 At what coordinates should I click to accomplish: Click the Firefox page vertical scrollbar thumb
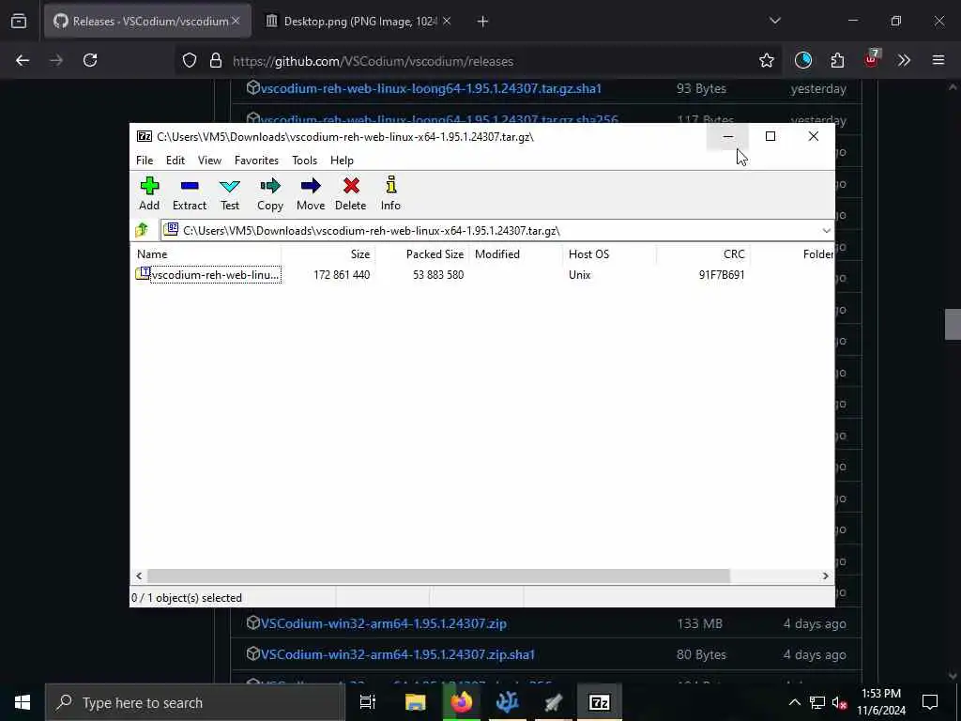[x=953, y=324]
